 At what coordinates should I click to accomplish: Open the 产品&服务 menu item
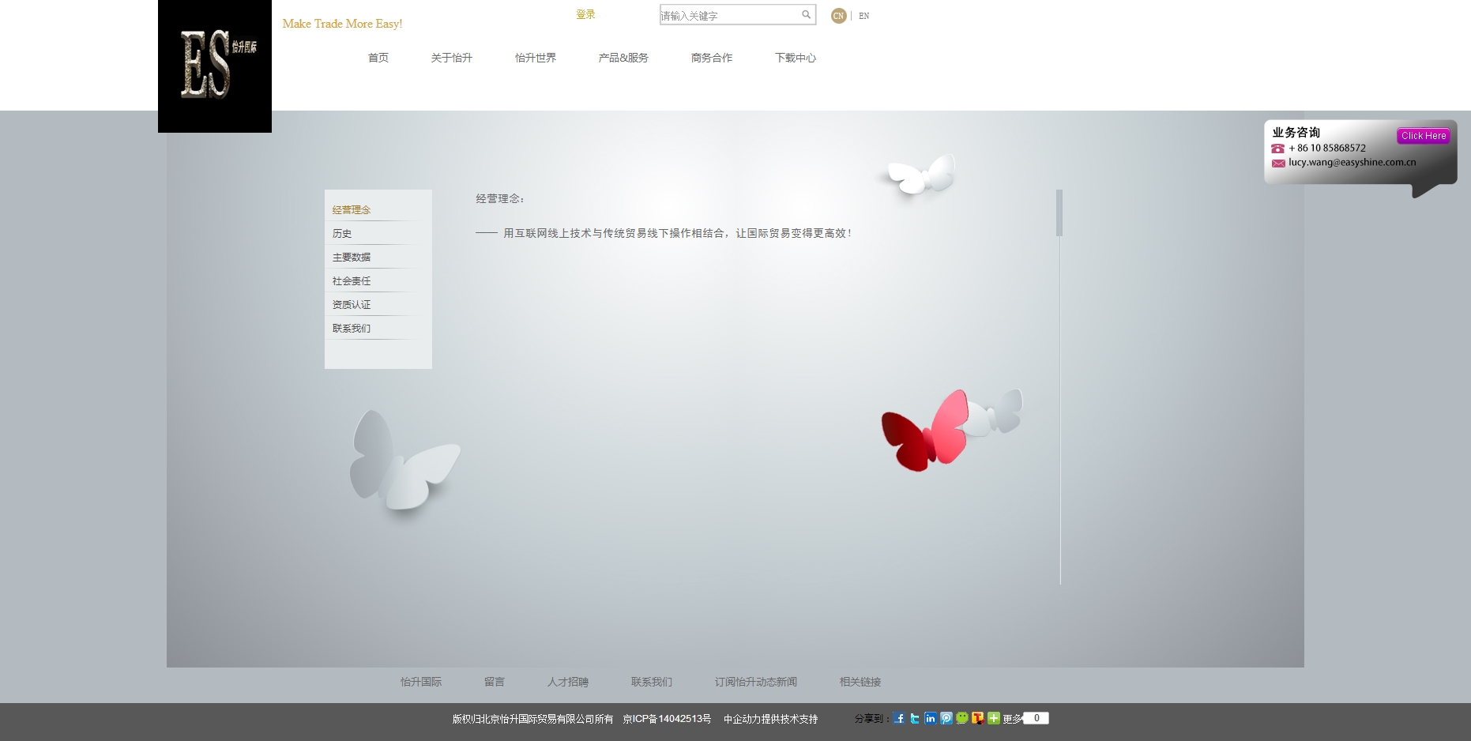click(623, 58)
